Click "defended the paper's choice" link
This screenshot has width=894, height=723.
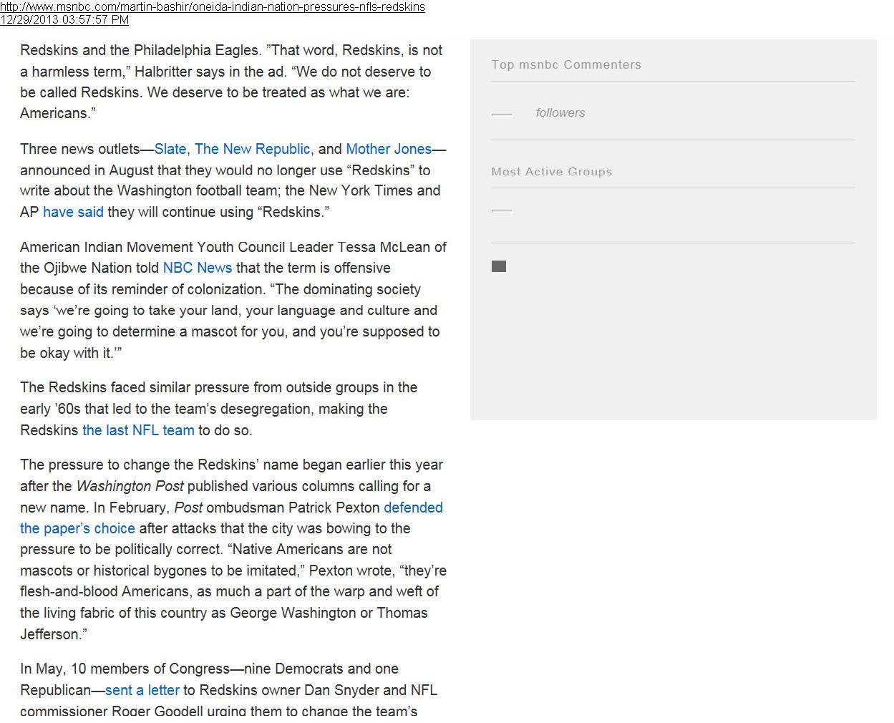point(77,528)
